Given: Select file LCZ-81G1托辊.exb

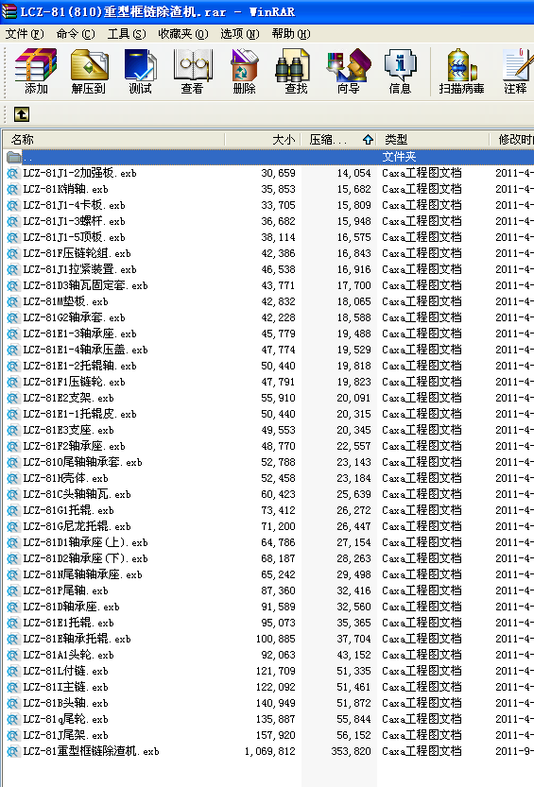Looking at the screenshot, I should click(69, 510).
